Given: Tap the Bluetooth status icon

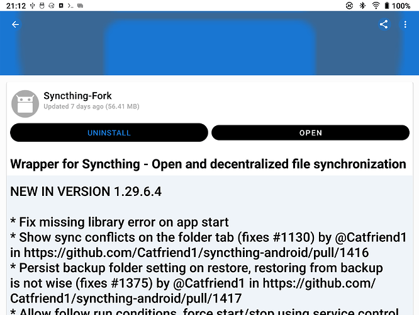Looking at the screenshot, I should point(362,6).
